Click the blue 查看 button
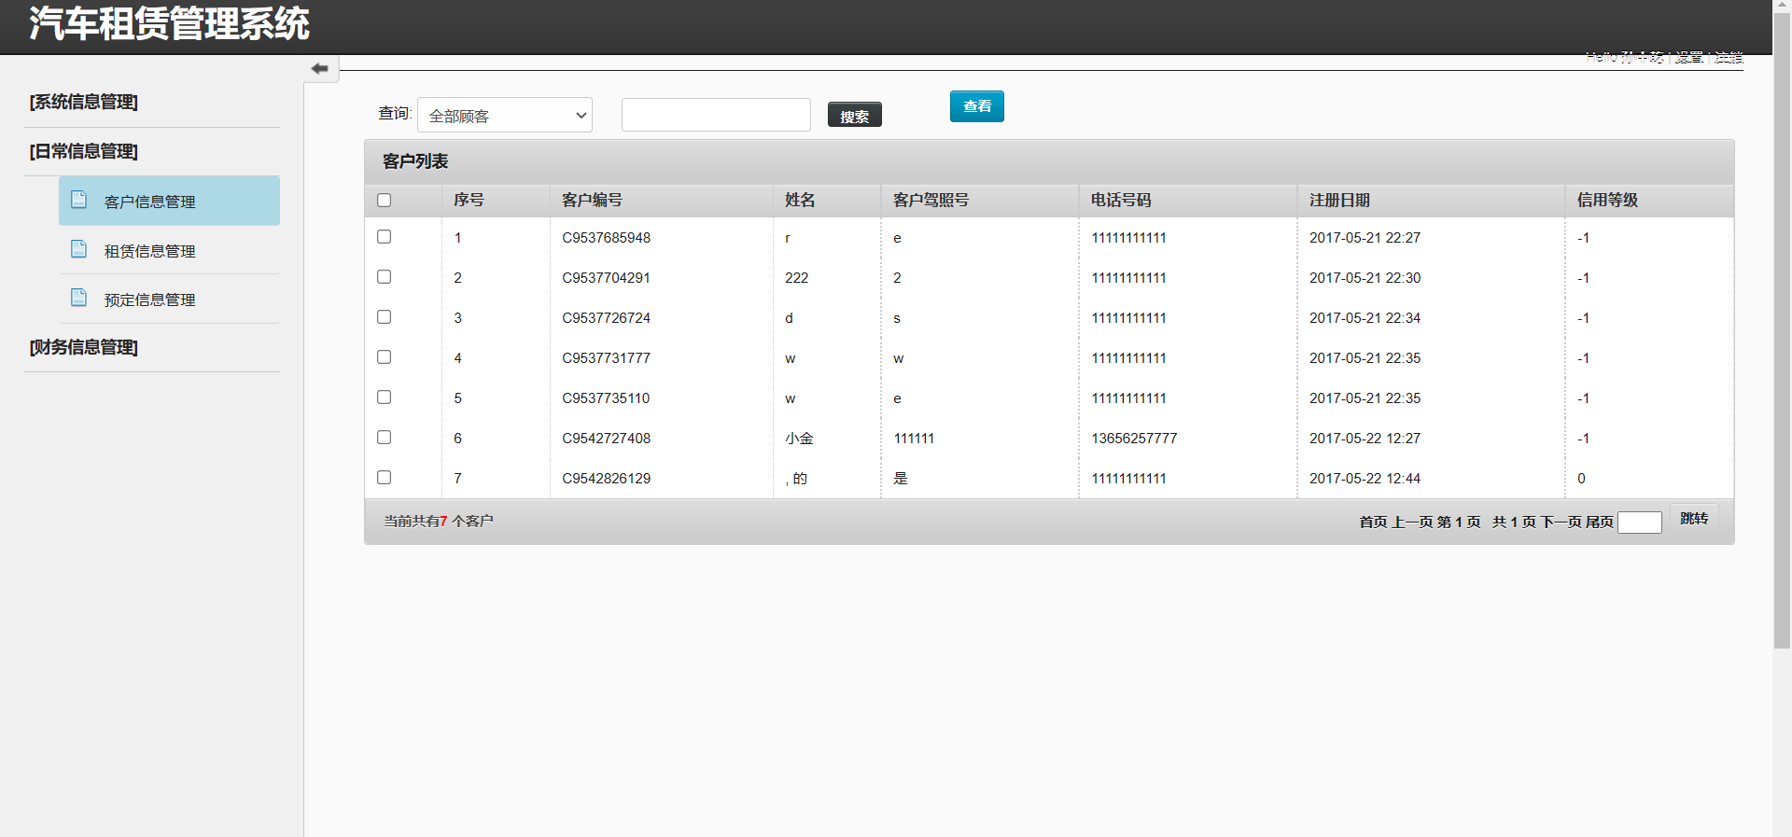The width and height of the screenshot is (1792, 837). coord(976,106)
